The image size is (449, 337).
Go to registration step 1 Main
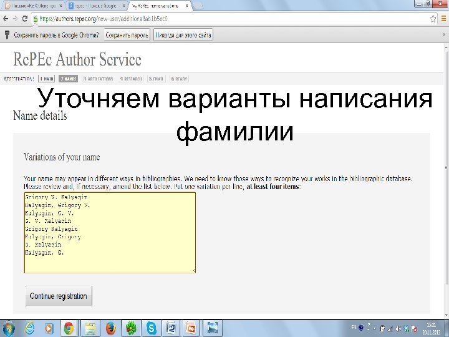click(46, 79)
